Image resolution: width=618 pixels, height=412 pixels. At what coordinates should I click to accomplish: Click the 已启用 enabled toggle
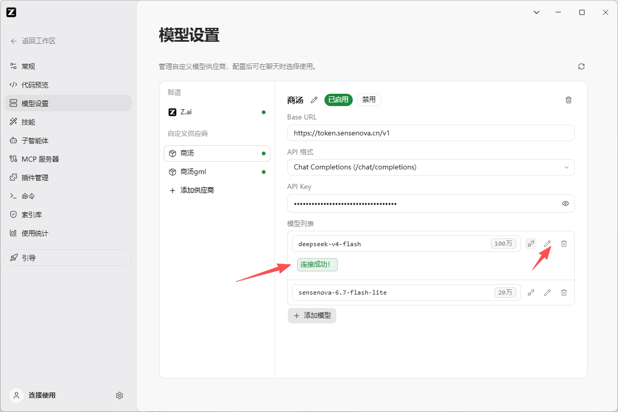click(x=338, y=100)
